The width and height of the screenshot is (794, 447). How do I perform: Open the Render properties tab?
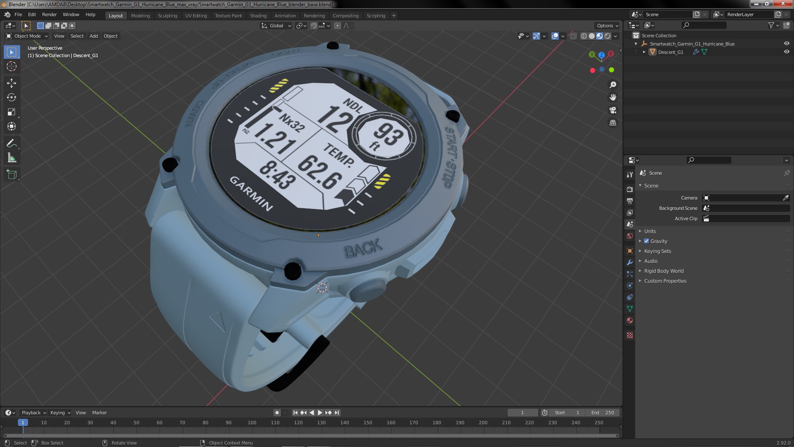pyautogui.click(x=630, y=189)
